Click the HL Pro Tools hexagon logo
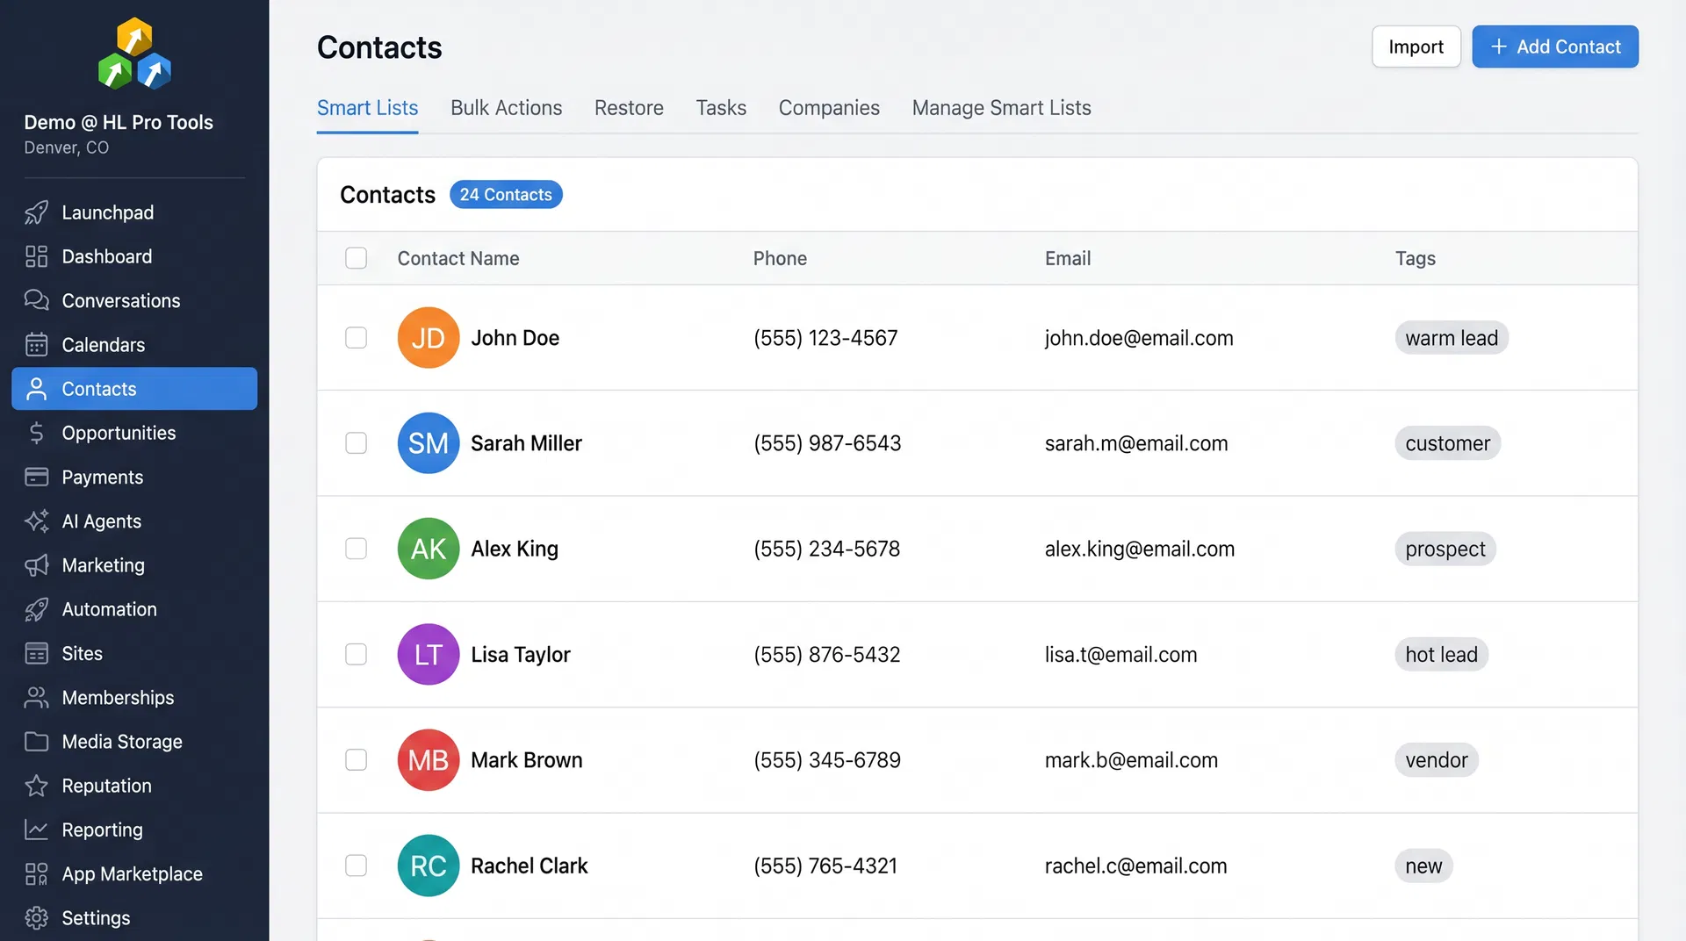 (134, 54)
